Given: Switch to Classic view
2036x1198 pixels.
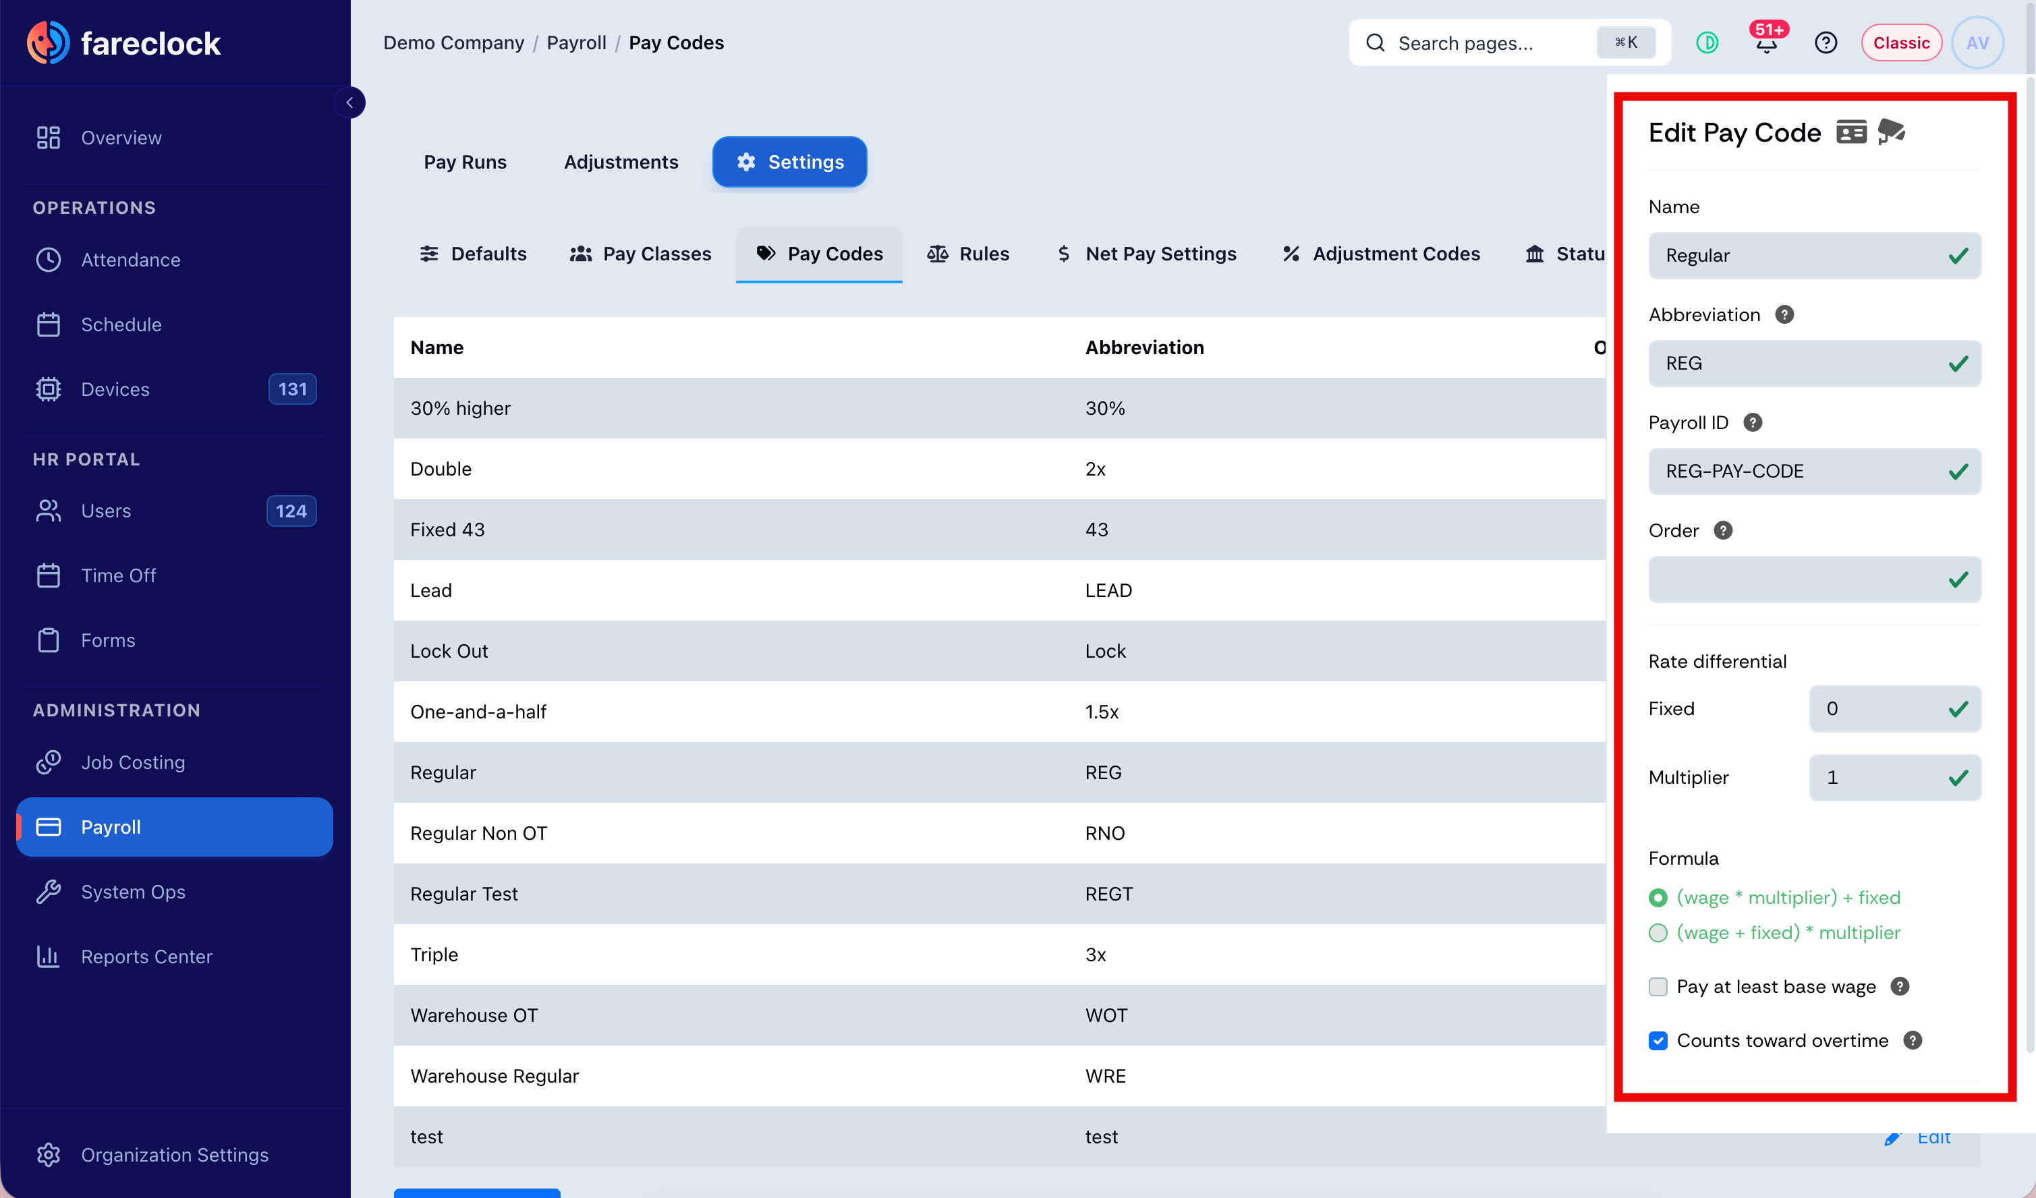Looking at the screenshot, I should (x=1901, y=42).
